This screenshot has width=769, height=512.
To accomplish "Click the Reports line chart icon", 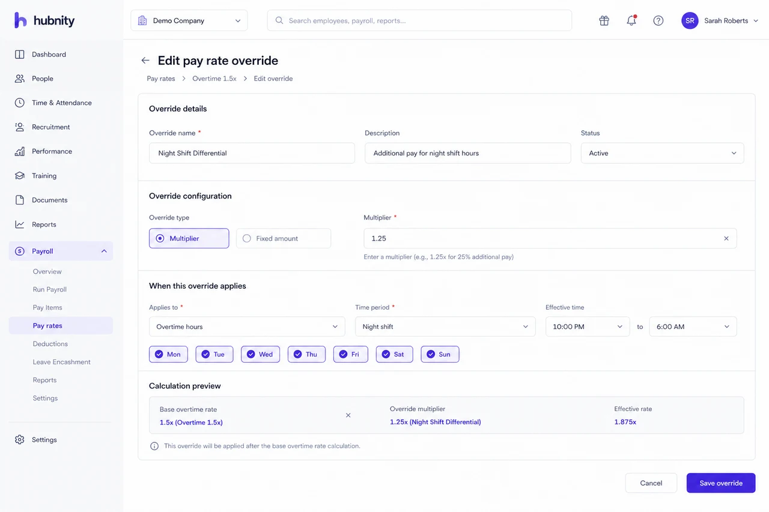I will (x=20, y=224).
